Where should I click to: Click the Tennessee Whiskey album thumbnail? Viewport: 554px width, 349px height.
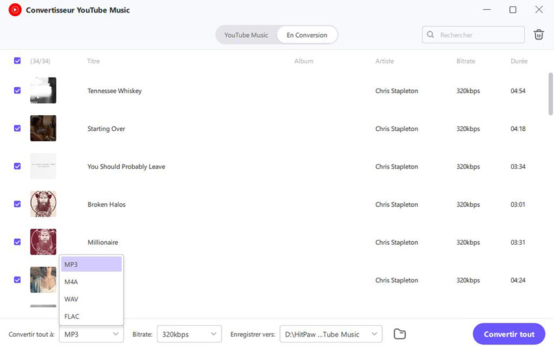coord(43,91)
